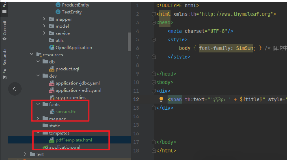Select the static folder
287x160 pixels.
click(54, 126)
